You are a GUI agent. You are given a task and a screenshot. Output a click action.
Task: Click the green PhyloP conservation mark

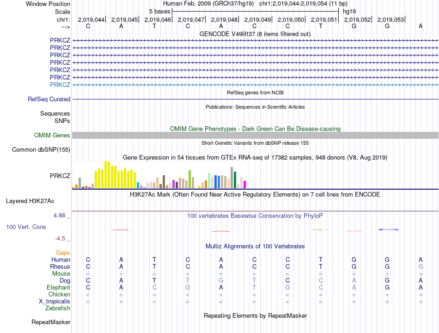(x=321, y=230)
